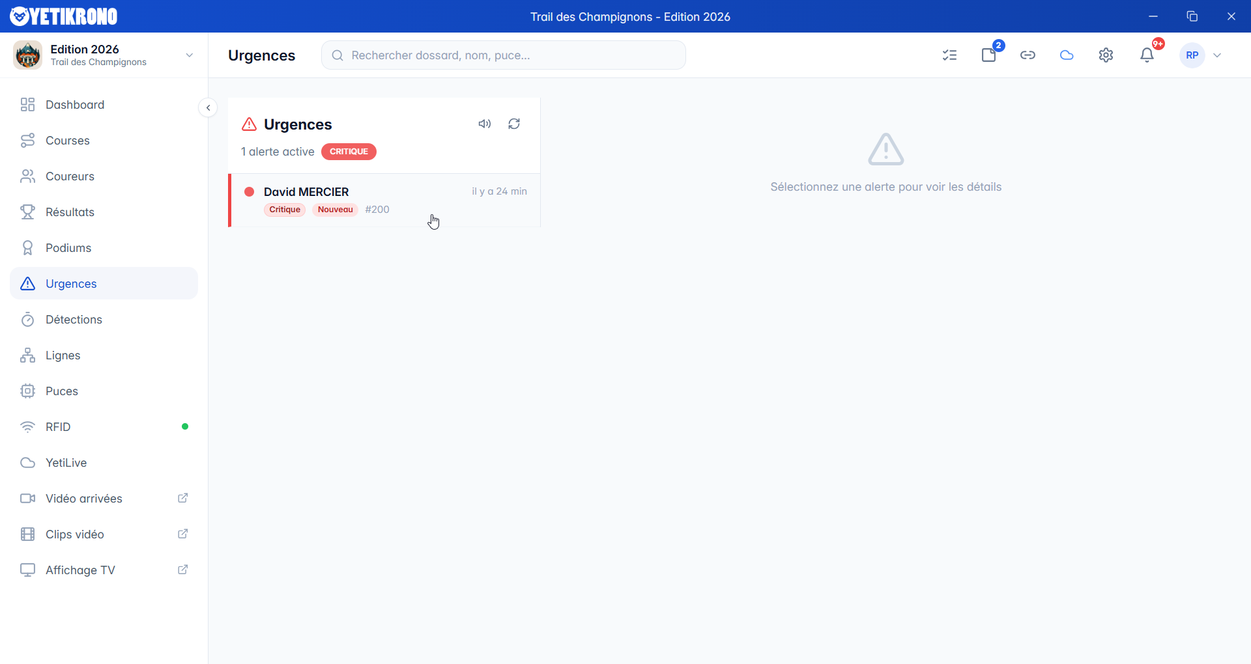Click the RP user avatar
1251x664 pixels.
point(1192,55)
